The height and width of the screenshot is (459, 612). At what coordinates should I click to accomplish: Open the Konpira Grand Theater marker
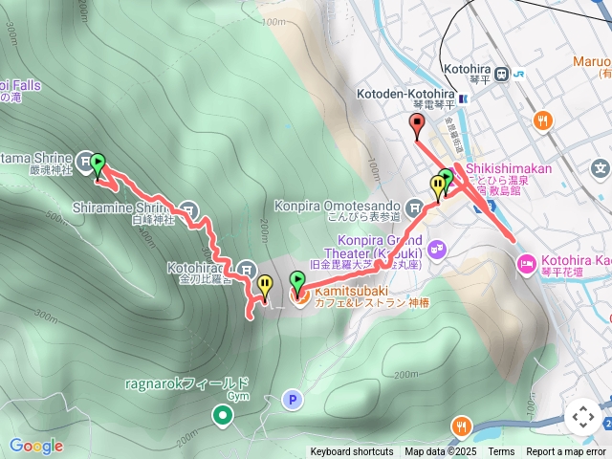point(437,250)
